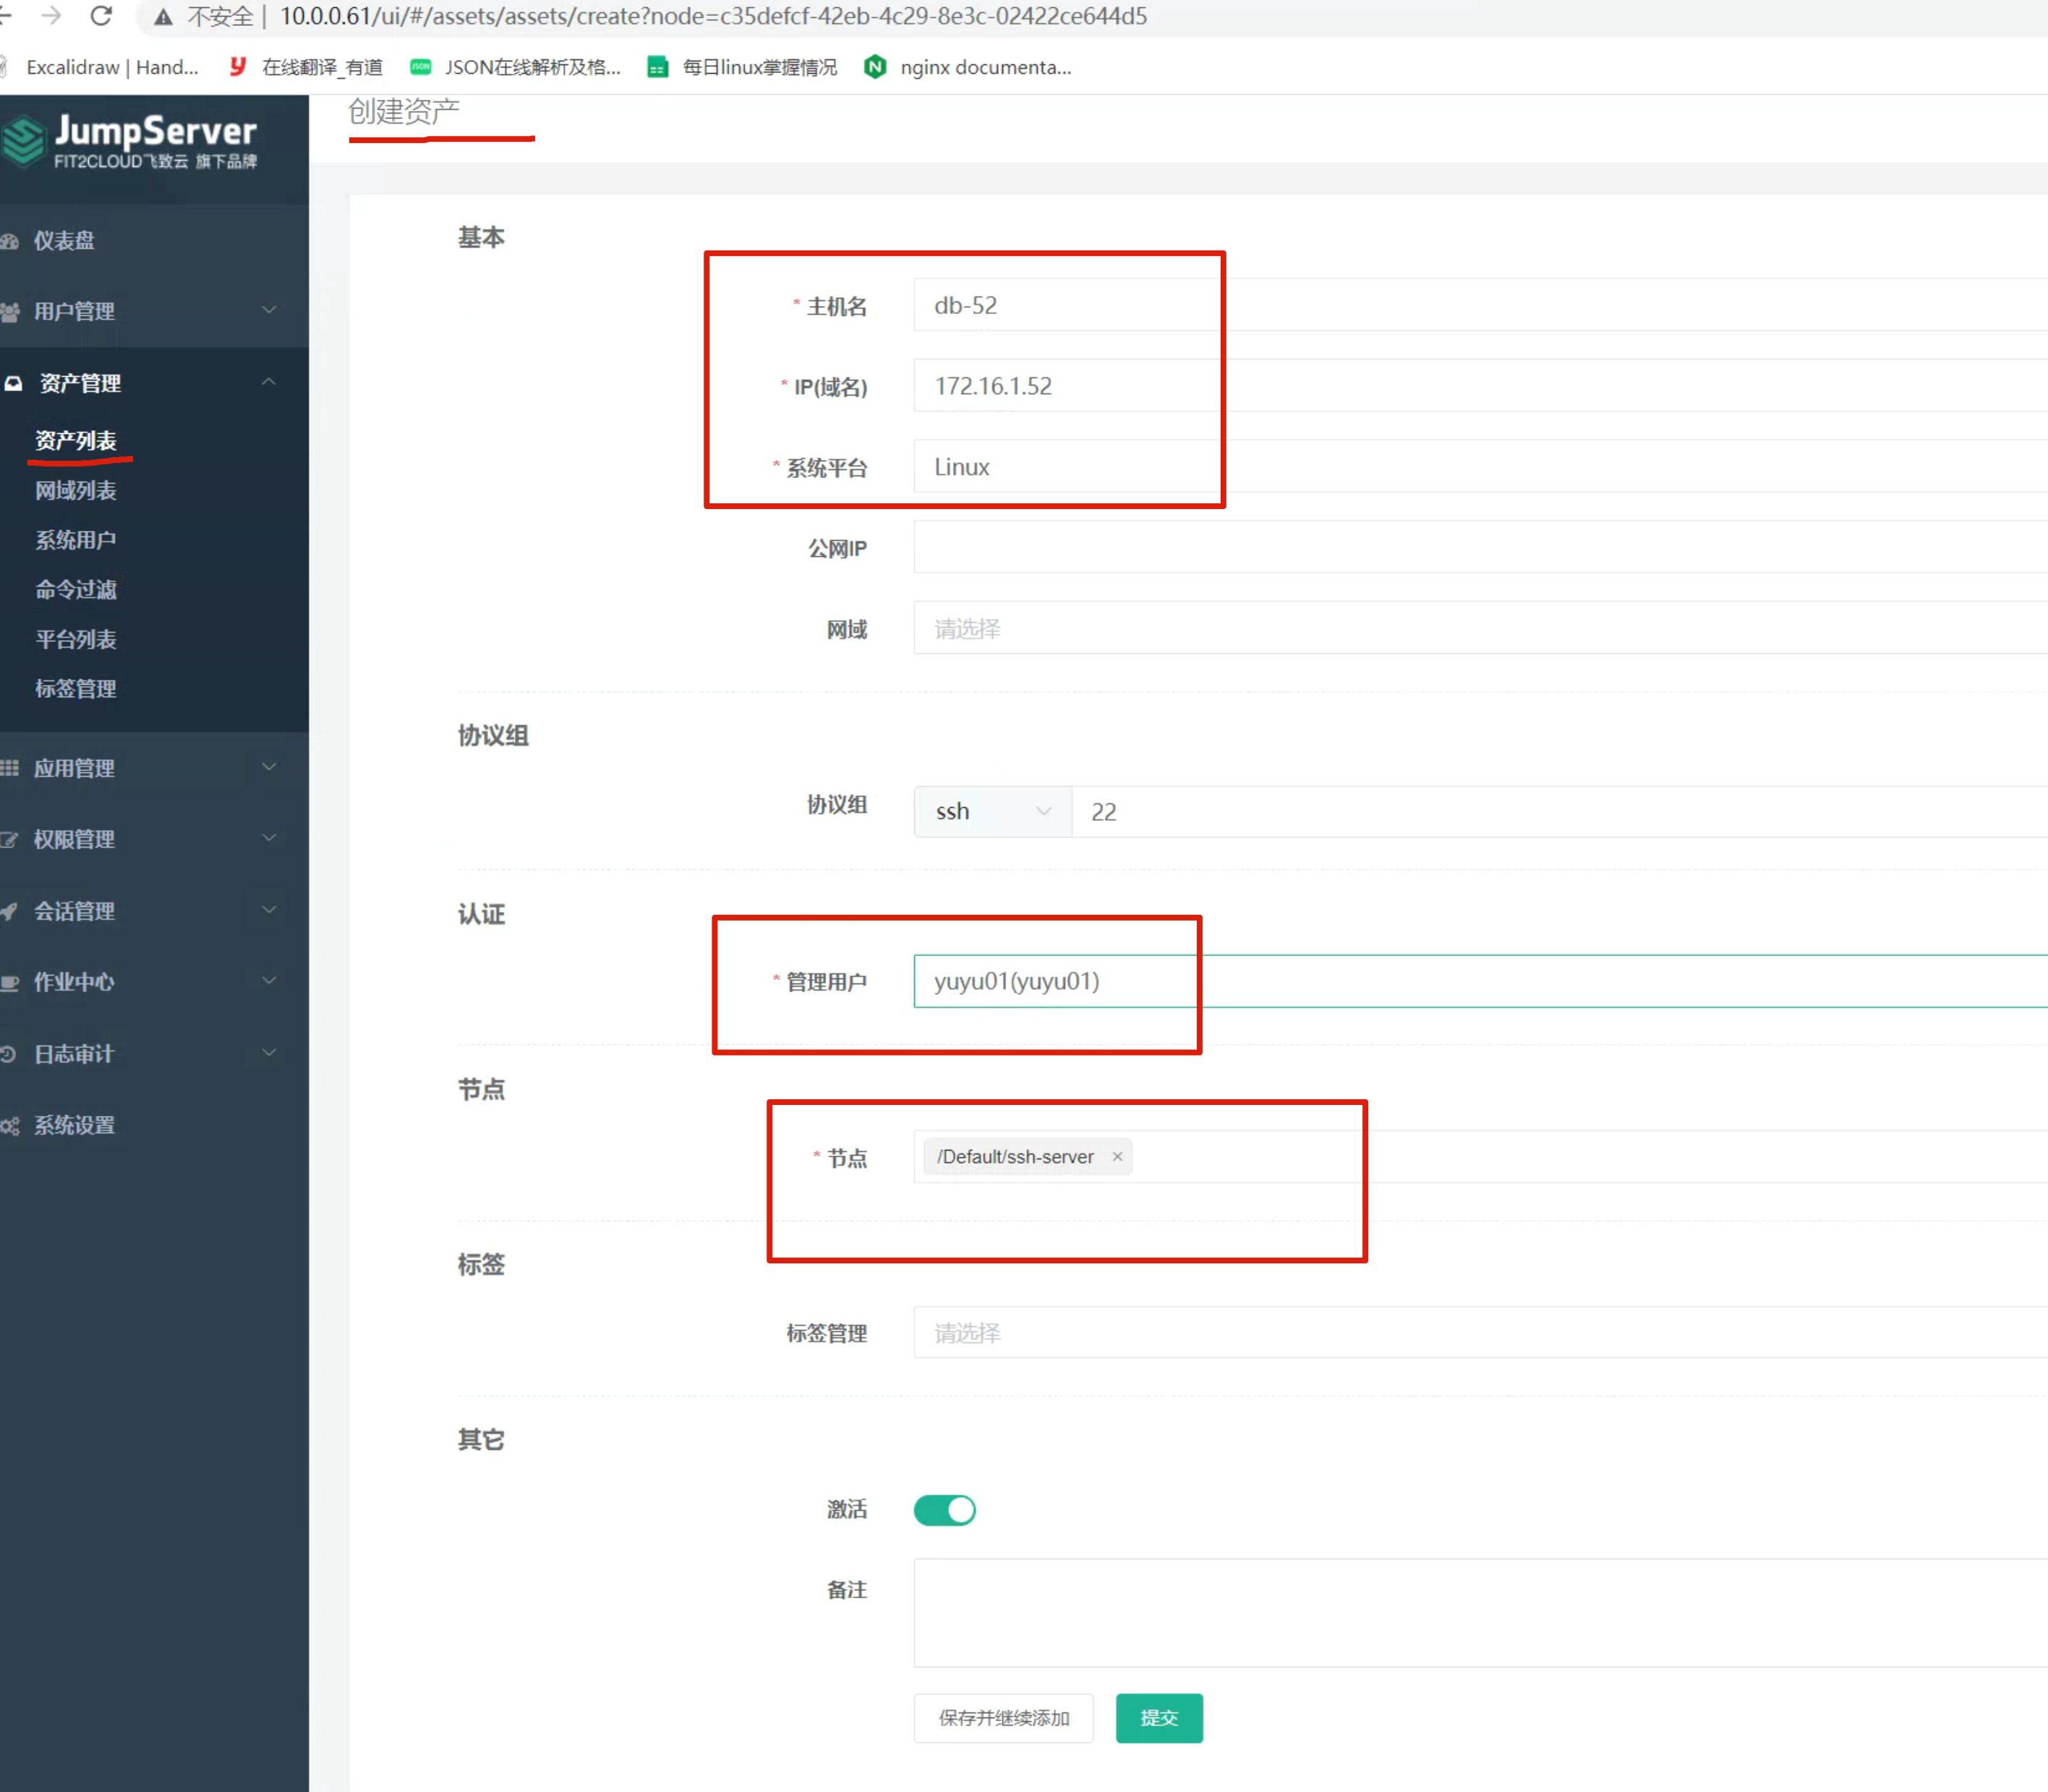
Task: Click the JSON parser bookmark icon
Action: pyautogui.click(x=420, y=67)
